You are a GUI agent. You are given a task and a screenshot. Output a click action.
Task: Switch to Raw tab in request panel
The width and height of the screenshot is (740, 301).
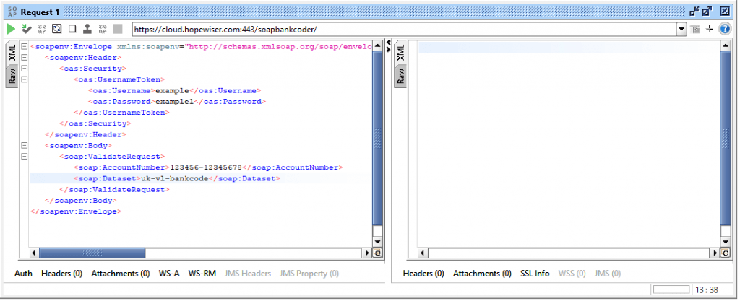[12, 76]
